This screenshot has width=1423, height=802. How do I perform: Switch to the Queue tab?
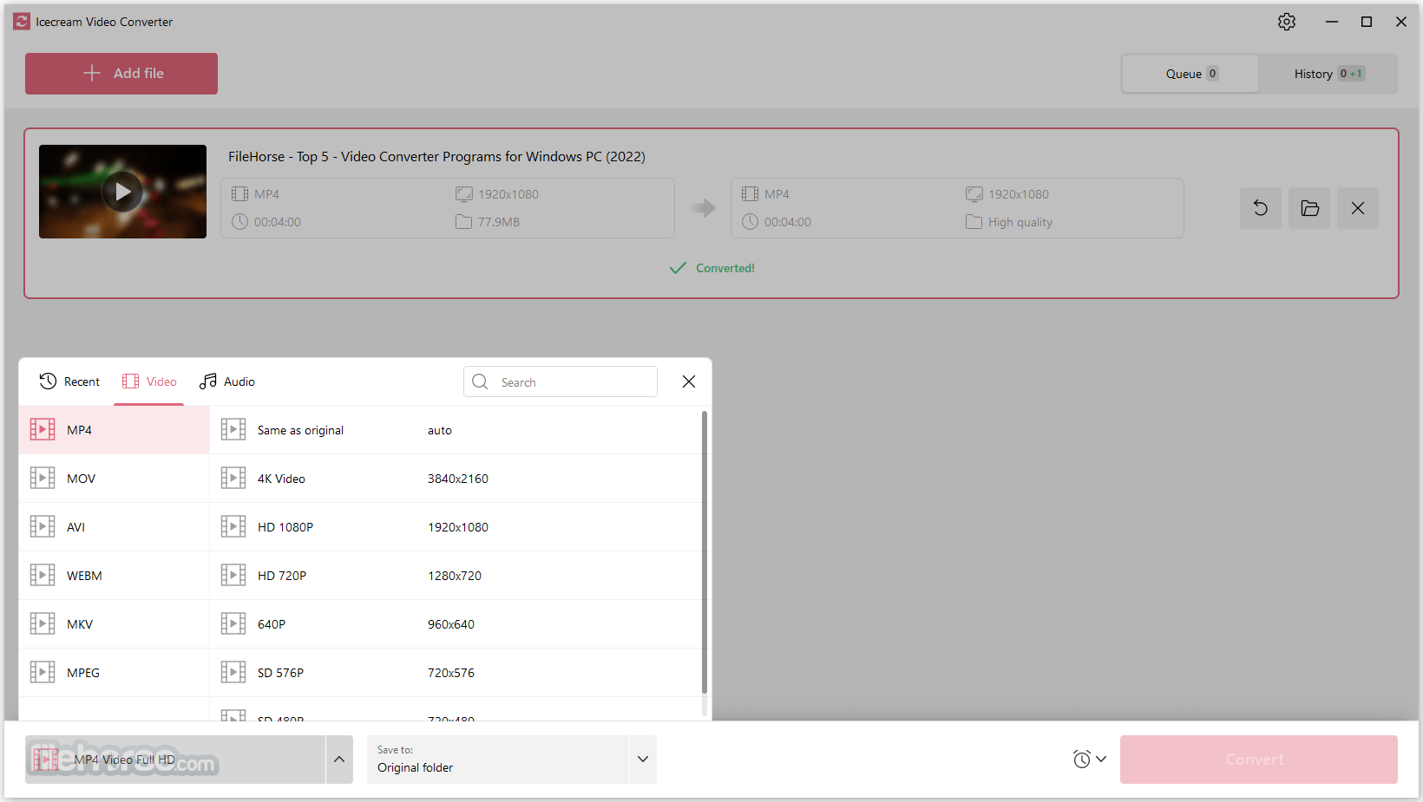(x=1190, y=74)
